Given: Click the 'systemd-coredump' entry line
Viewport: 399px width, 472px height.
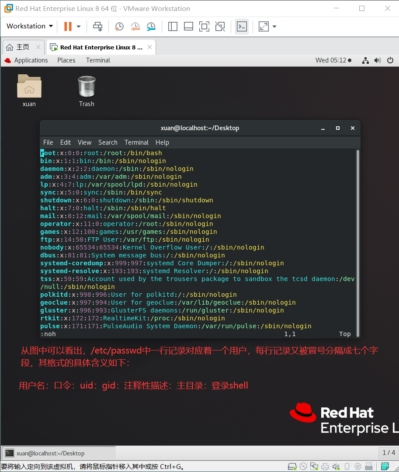Looking at the screenshot, I should [x=162, y=263].
